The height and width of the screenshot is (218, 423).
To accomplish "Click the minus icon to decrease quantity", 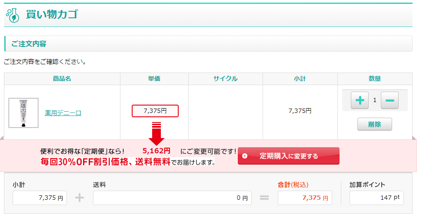I will pyautogui.click(x=390, y=100).
